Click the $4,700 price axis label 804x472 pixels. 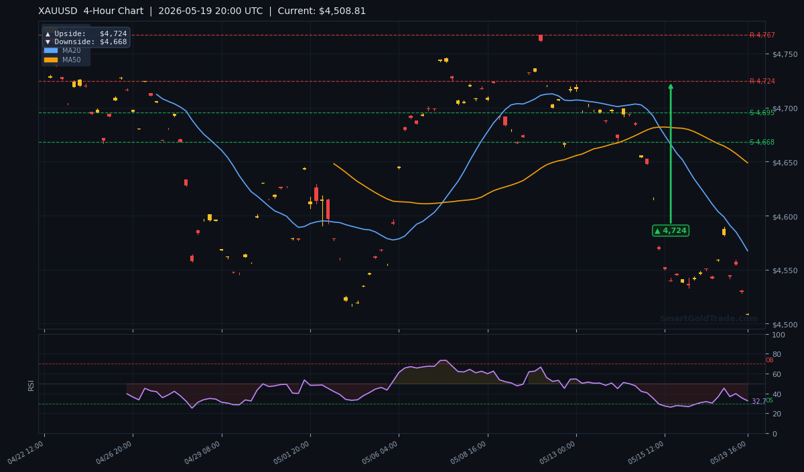(x=785, y=108)
